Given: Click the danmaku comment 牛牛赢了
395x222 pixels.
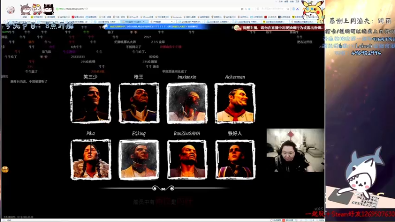Looking at the screenshot, I should (x=32, y=72).
